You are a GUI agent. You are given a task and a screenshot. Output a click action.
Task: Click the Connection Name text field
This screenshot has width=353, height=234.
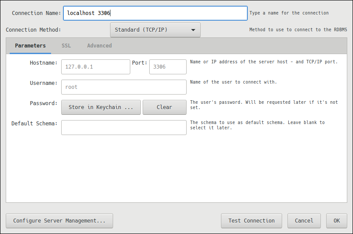click(155, 13)
